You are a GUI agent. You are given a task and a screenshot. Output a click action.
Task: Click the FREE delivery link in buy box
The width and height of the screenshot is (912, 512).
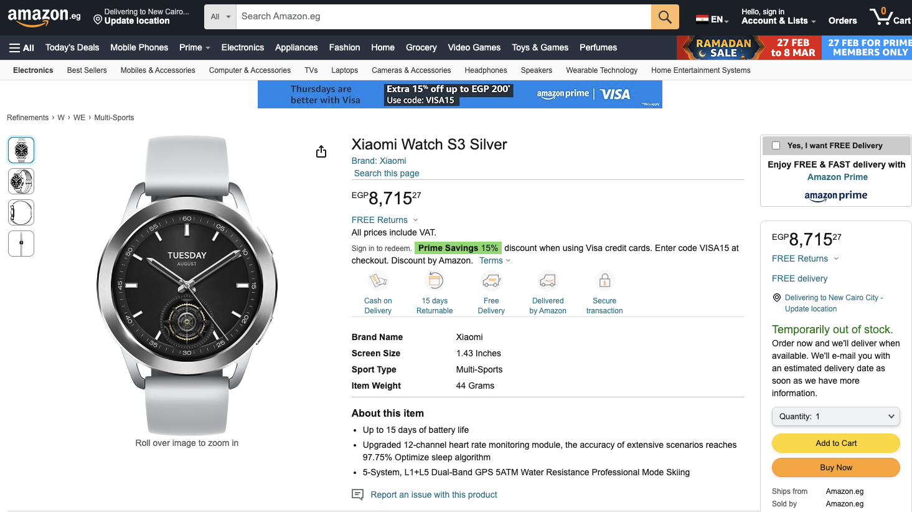(x=800, y=278)
